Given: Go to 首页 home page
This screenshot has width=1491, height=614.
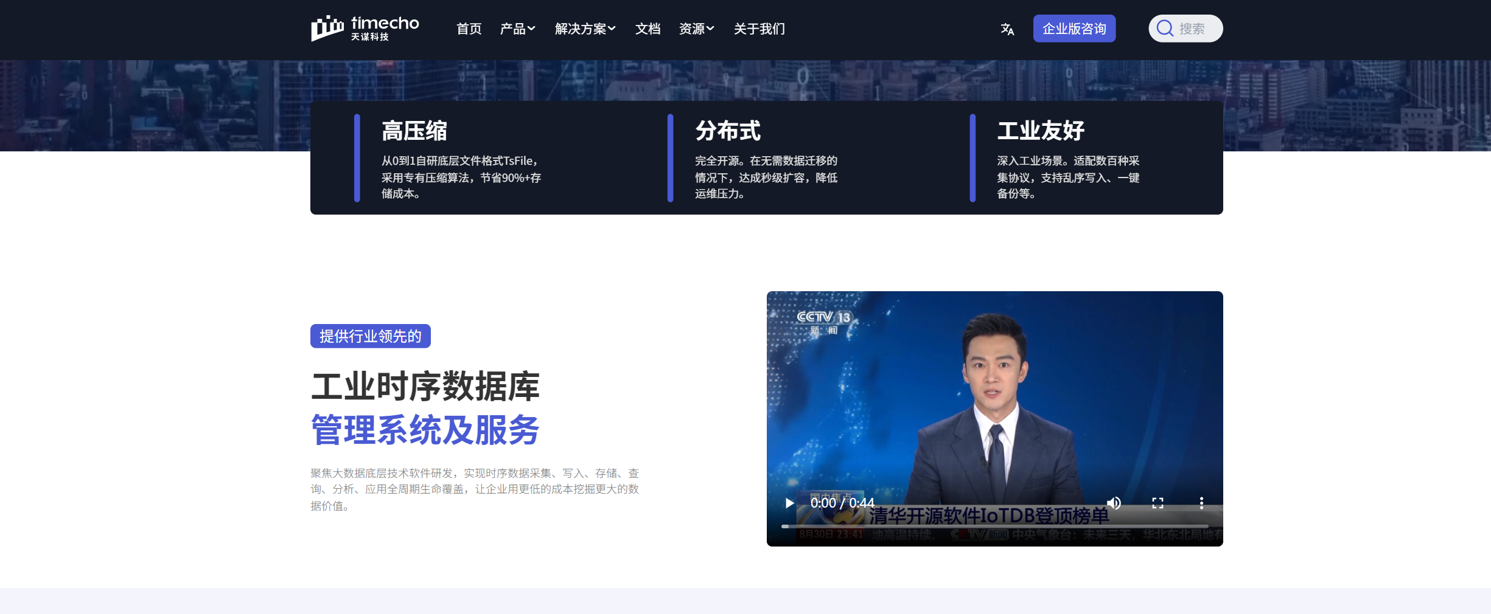Looking at the screenshot, I should (469, 29).
